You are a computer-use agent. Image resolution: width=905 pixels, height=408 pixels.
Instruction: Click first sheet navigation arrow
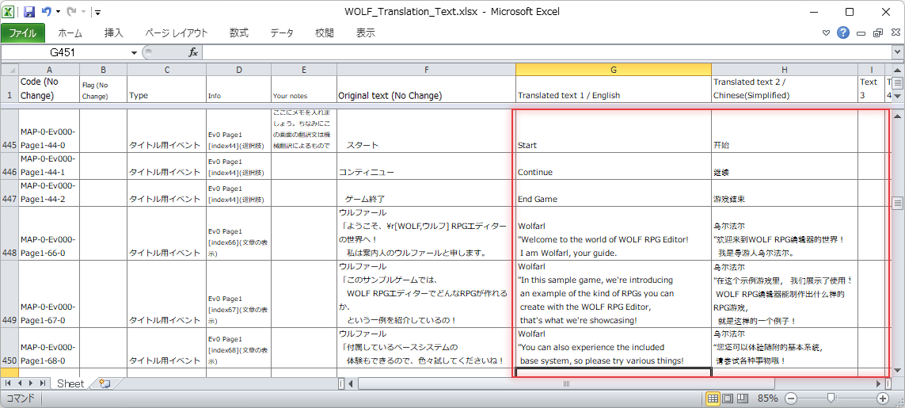tap(8, 383)
